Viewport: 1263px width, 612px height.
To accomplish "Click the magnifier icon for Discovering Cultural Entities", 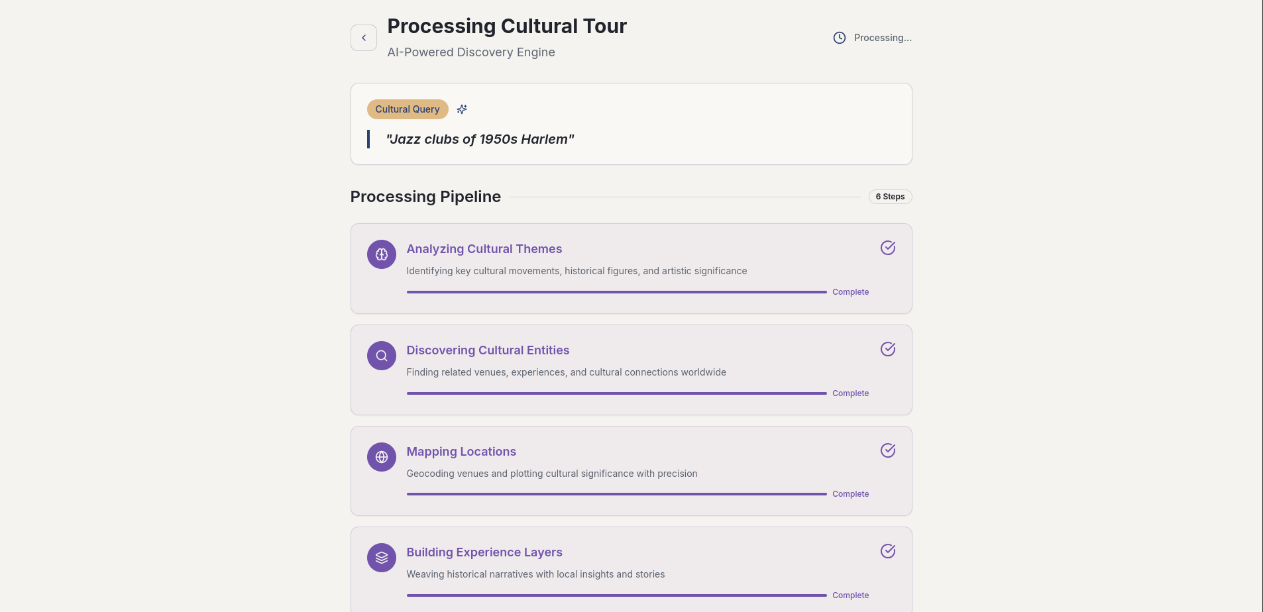I will coord(382,356).
